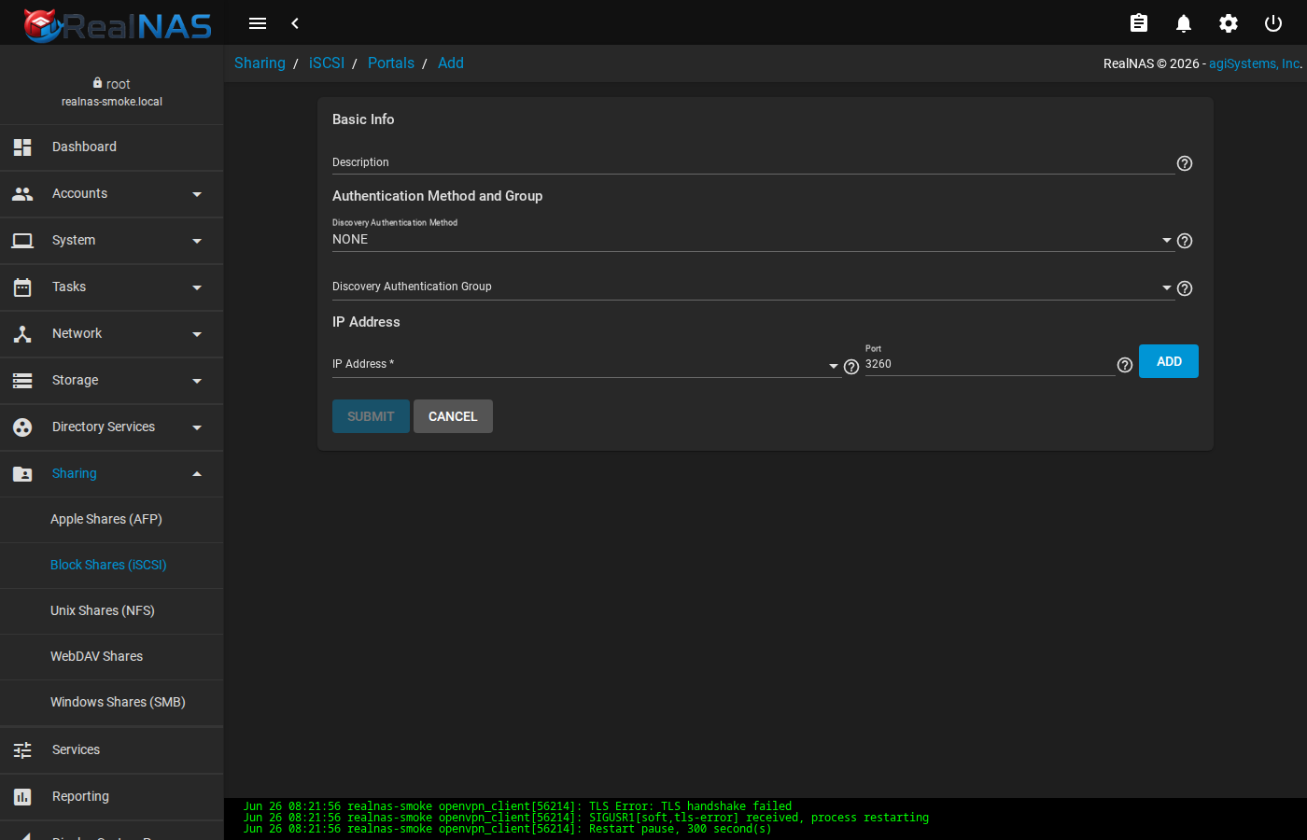Click the ADD IP address button
The width and height of the screenshot is (1307, 840).
coord(1169,361)
